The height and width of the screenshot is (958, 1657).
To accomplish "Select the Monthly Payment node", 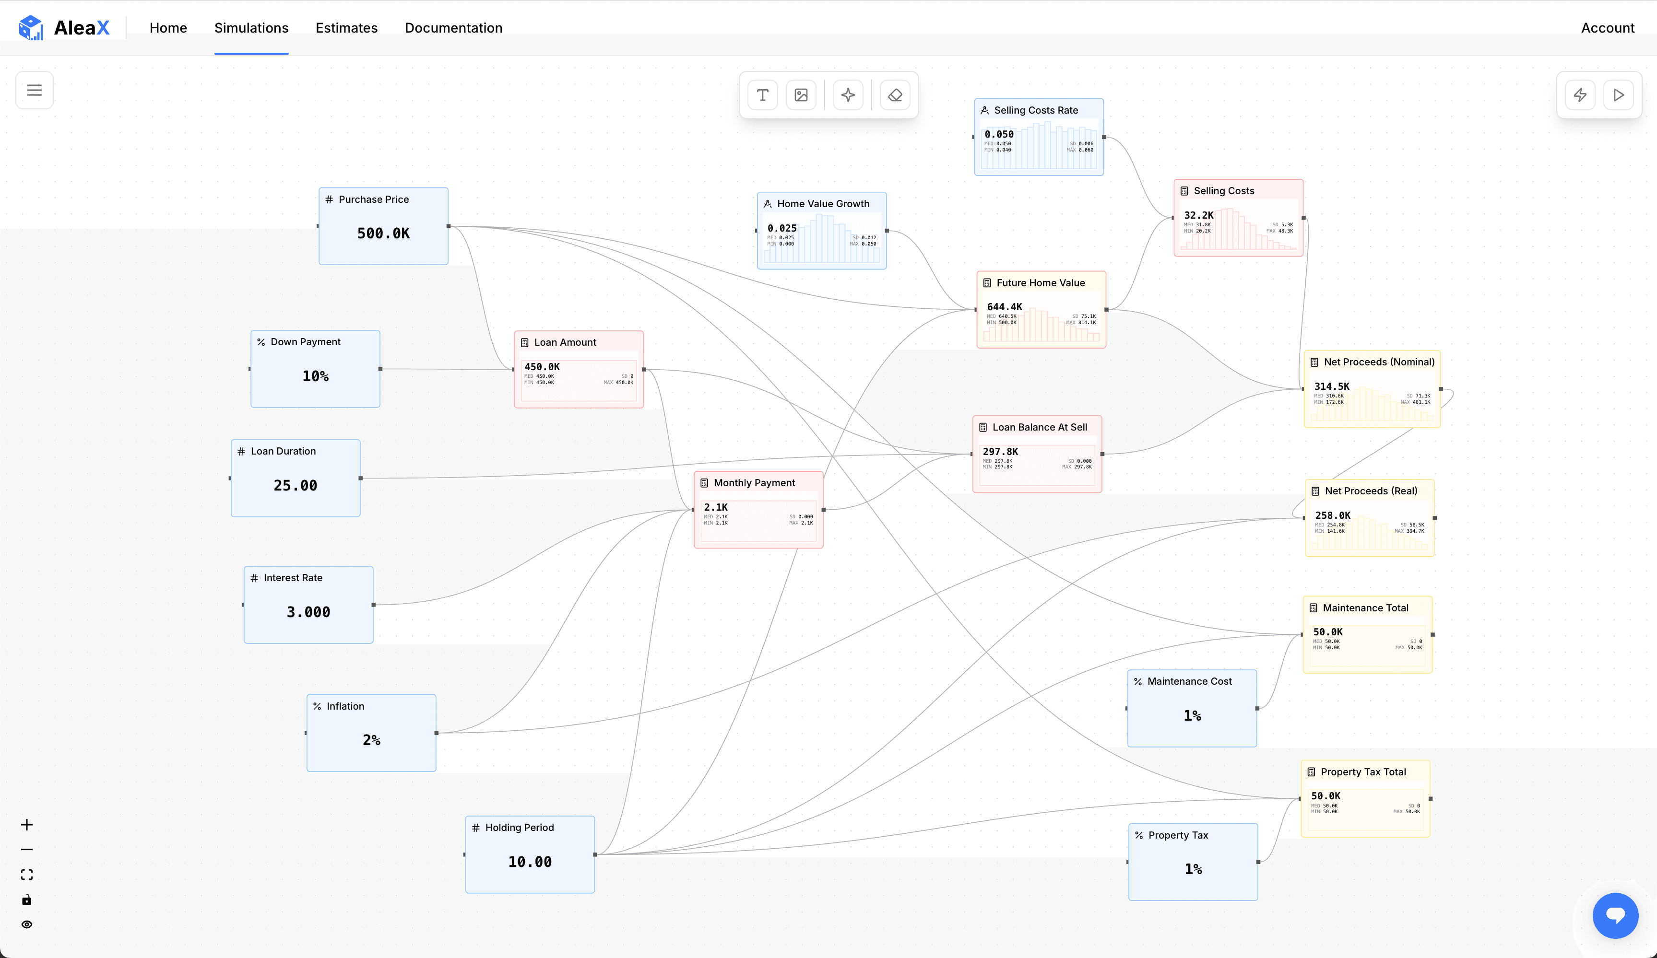I will (758, 510).
